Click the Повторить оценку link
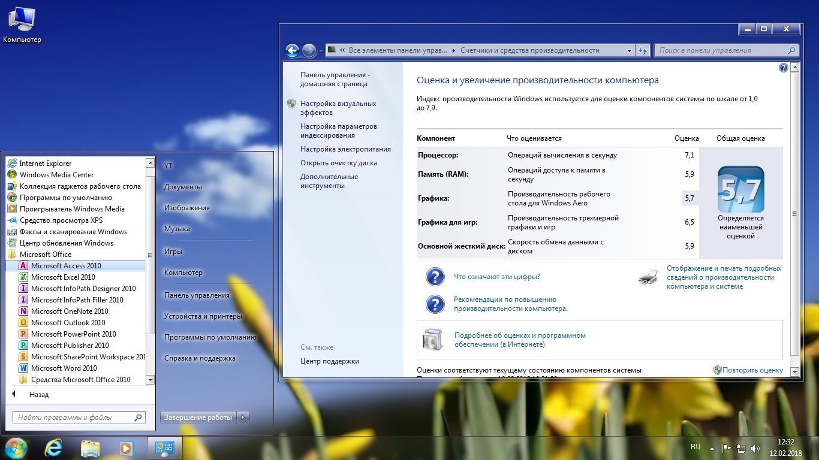Viewport: 819px width, 460px height. click(752, 370)
